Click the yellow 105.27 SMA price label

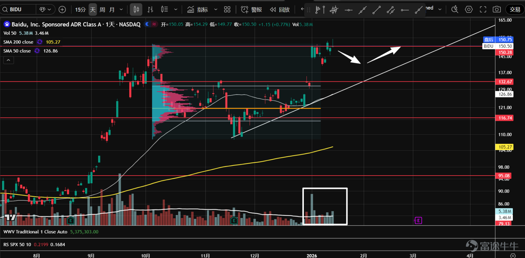click(x=505, y=147)
